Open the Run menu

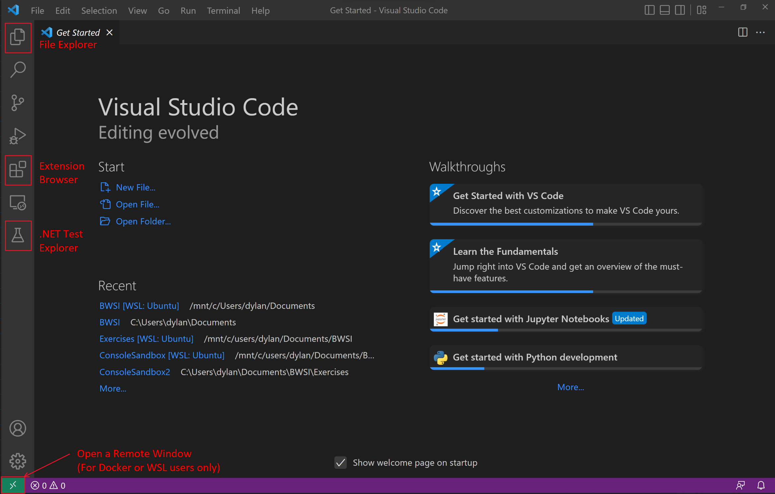click(x=188, y=11)
